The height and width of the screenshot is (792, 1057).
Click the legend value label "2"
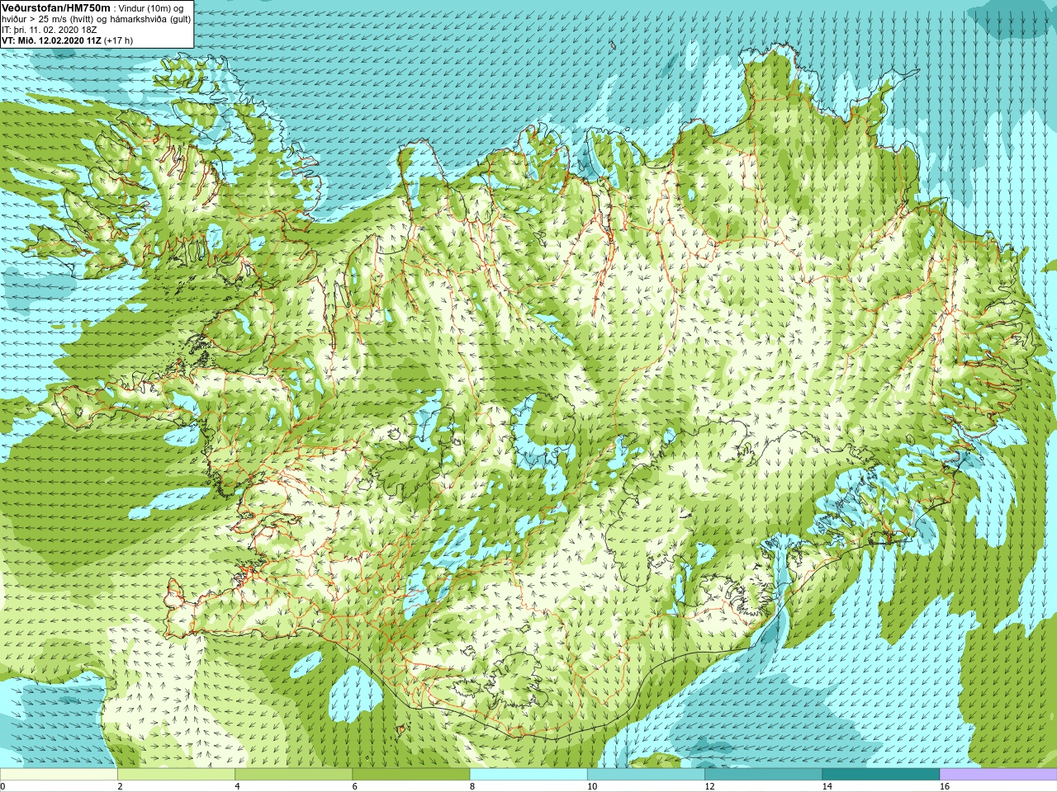coord(120,786)
